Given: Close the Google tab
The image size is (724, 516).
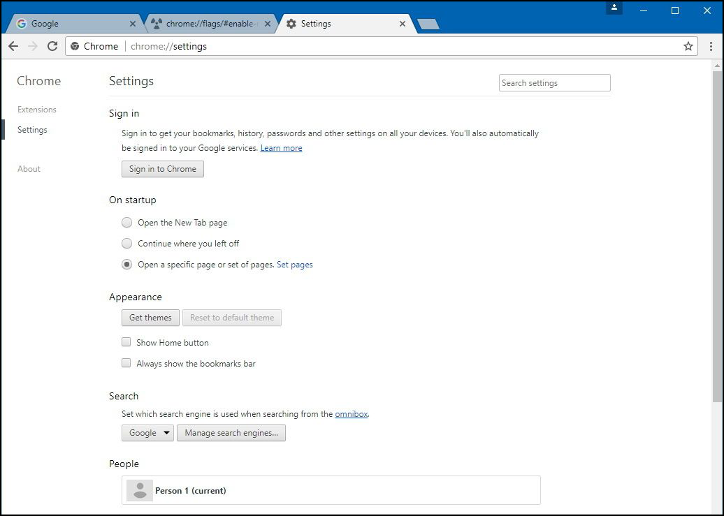Looking at the screenshot, I should coord(133,24).
